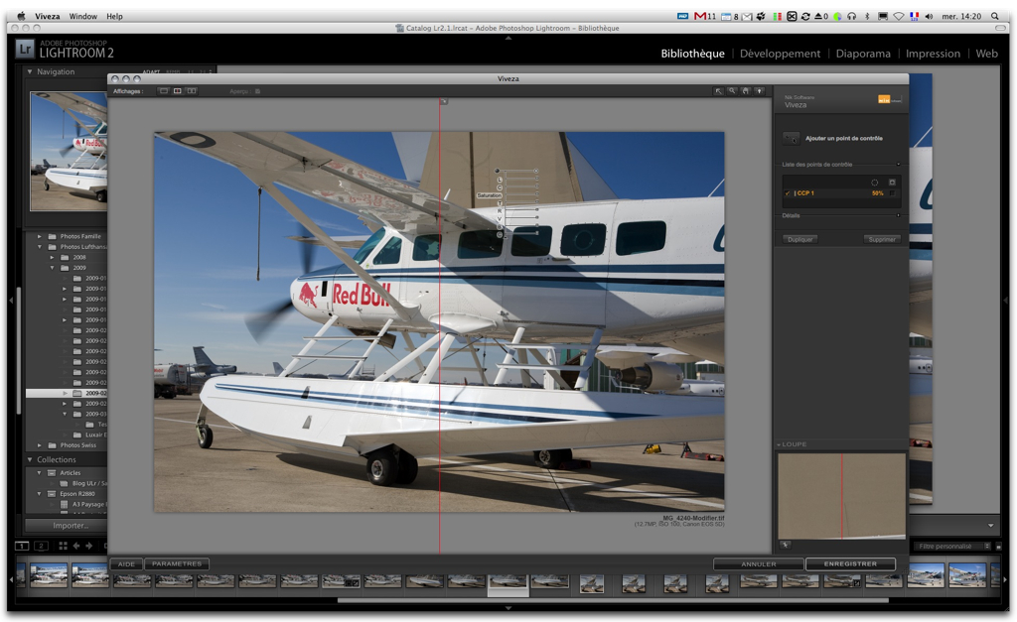The image size is (1017, 622).
Task: Click the sync arrows icon in the menu bar
Action: (805, 16)
